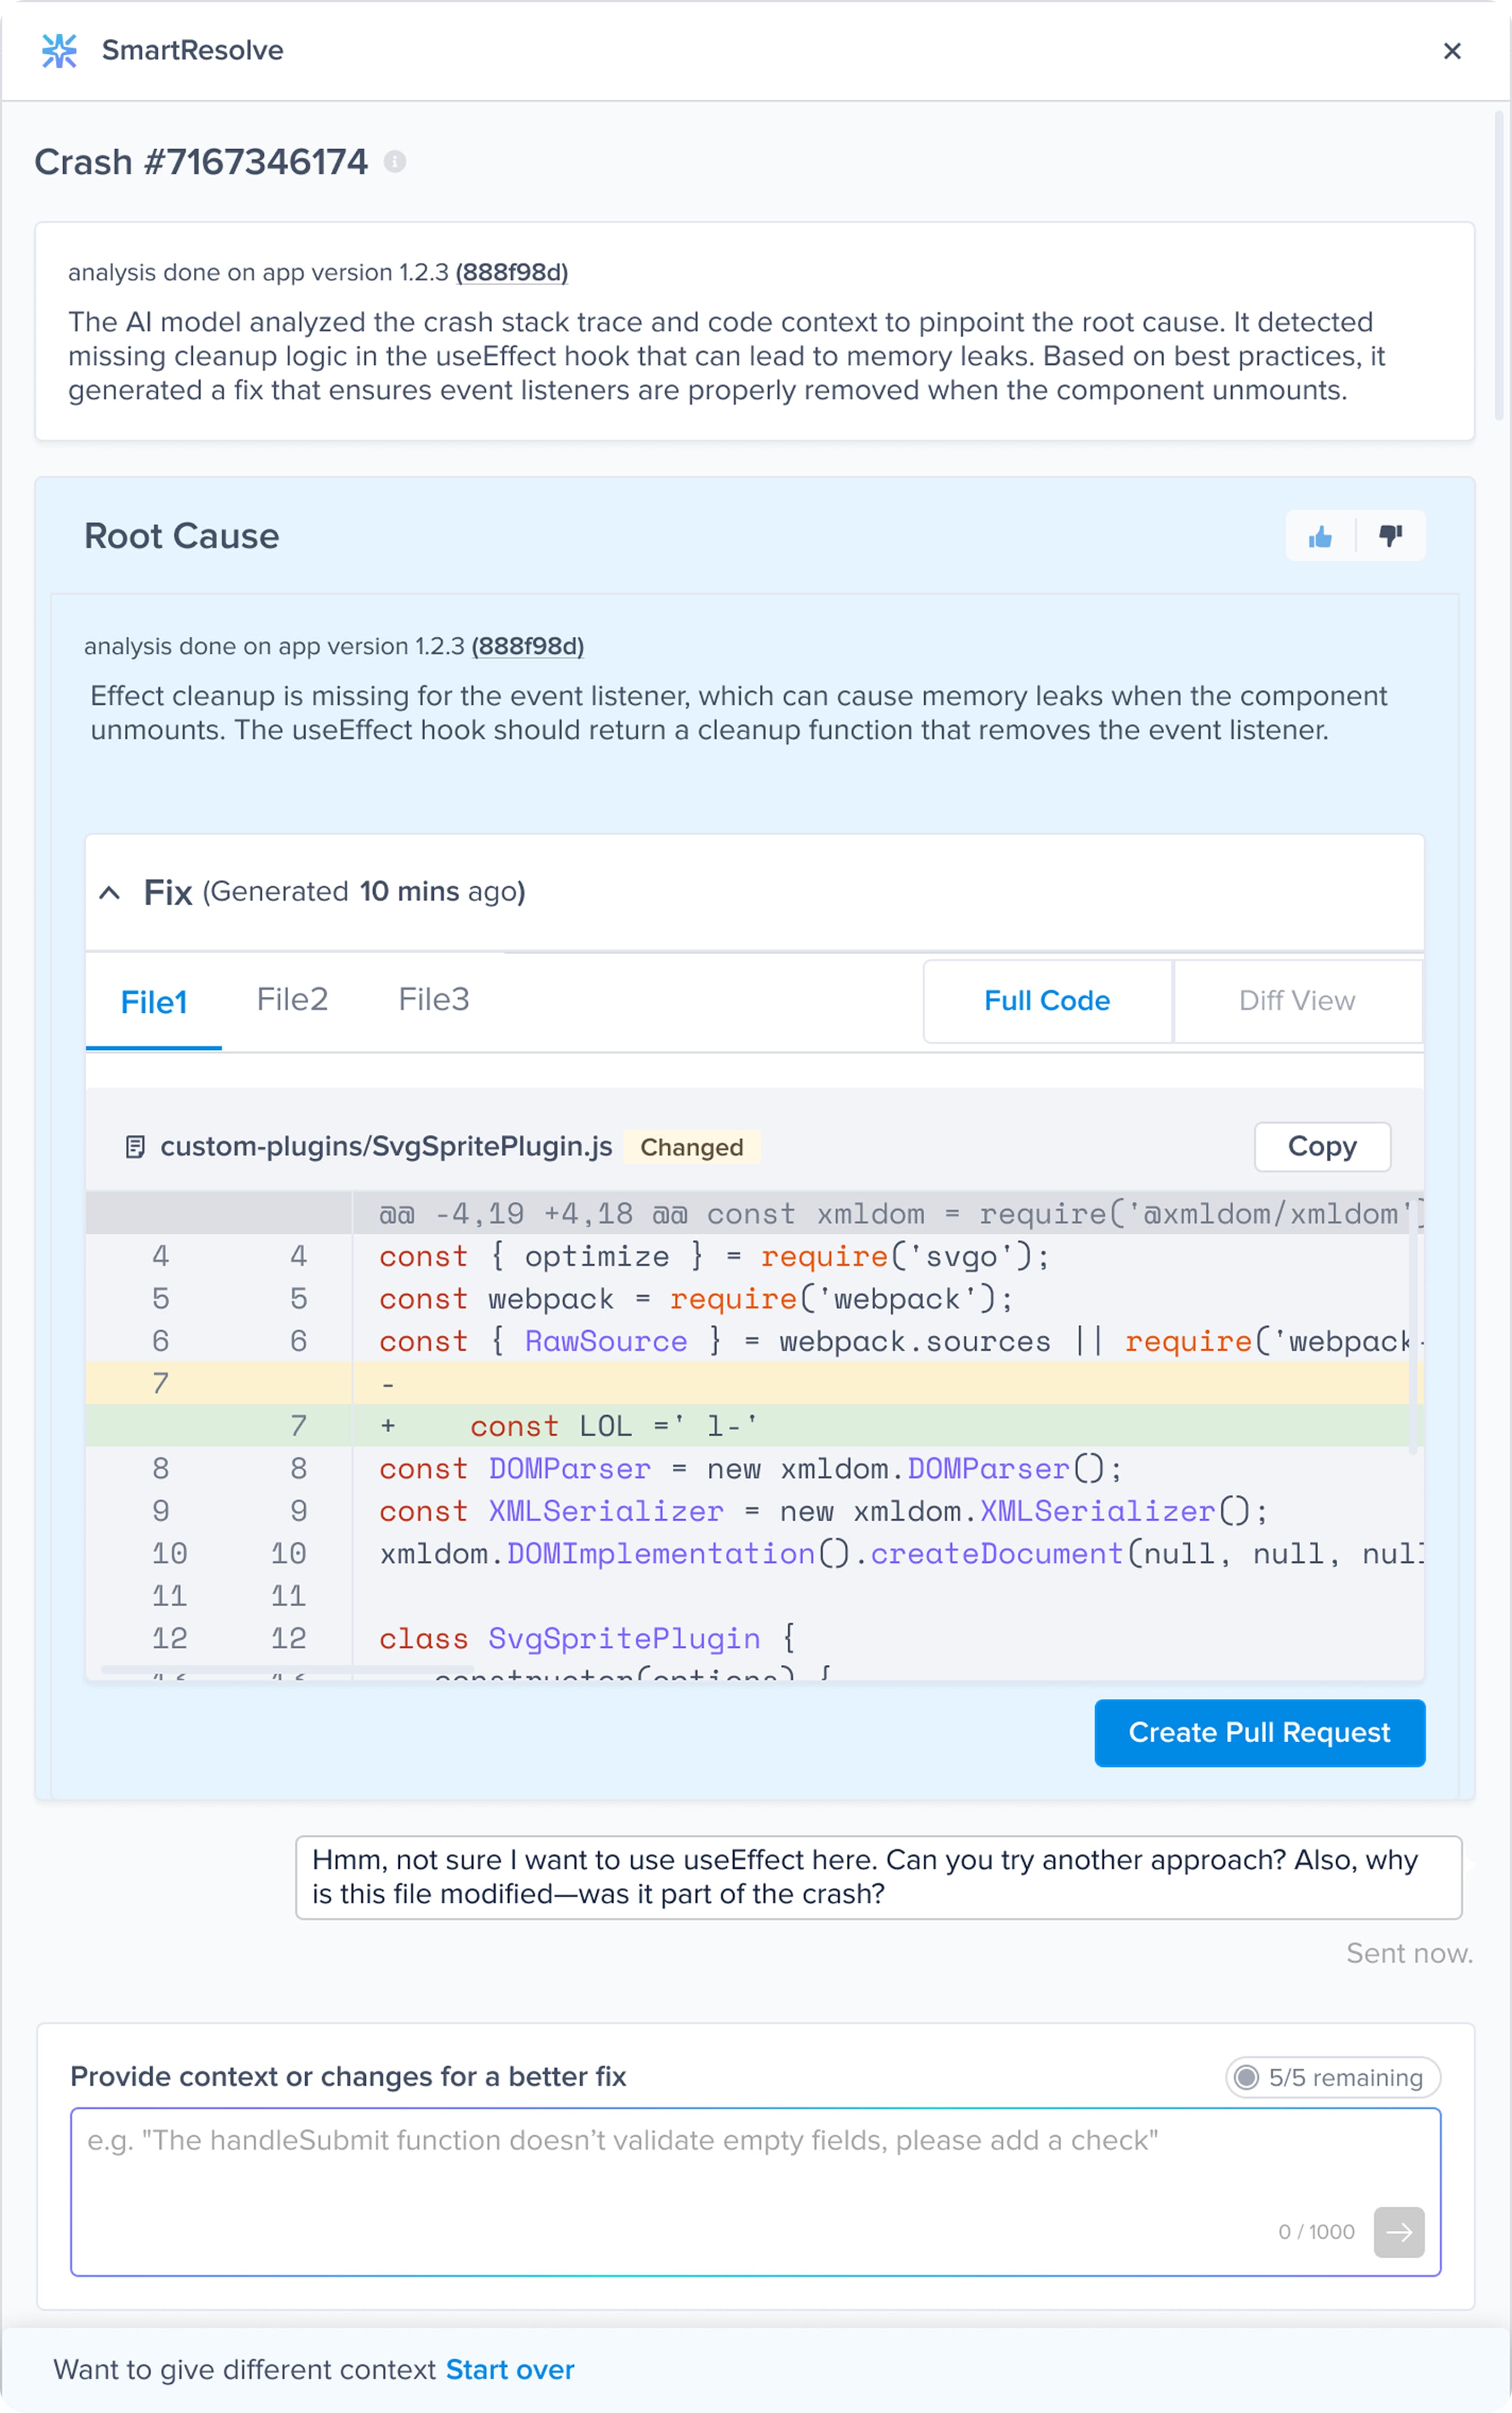Image resolution: width=1512 pixels, height=2413 pixels.
Task: Click the Root Cause heading
Action: 182,536
